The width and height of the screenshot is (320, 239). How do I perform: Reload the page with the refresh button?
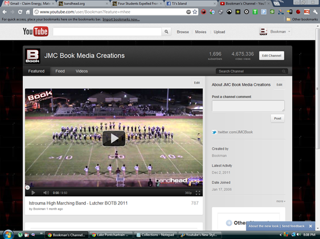[x=20, y=12]
